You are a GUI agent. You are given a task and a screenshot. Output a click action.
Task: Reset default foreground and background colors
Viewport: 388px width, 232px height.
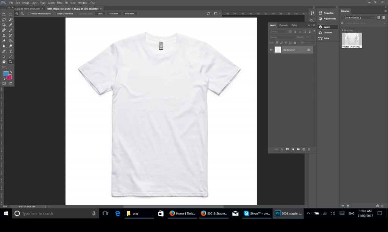(x=4, y=78)
